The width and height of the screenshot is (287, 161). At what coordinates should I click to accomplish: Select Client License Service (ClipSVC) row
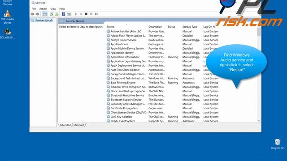point(162,112)
